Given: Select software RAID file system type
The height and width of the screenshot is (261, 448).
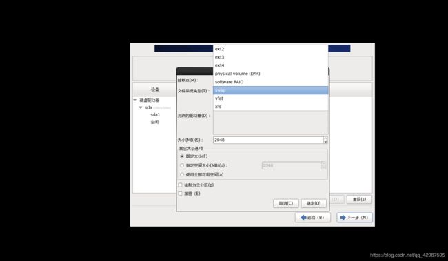Looking at the screenshot, I should [270, 82].
